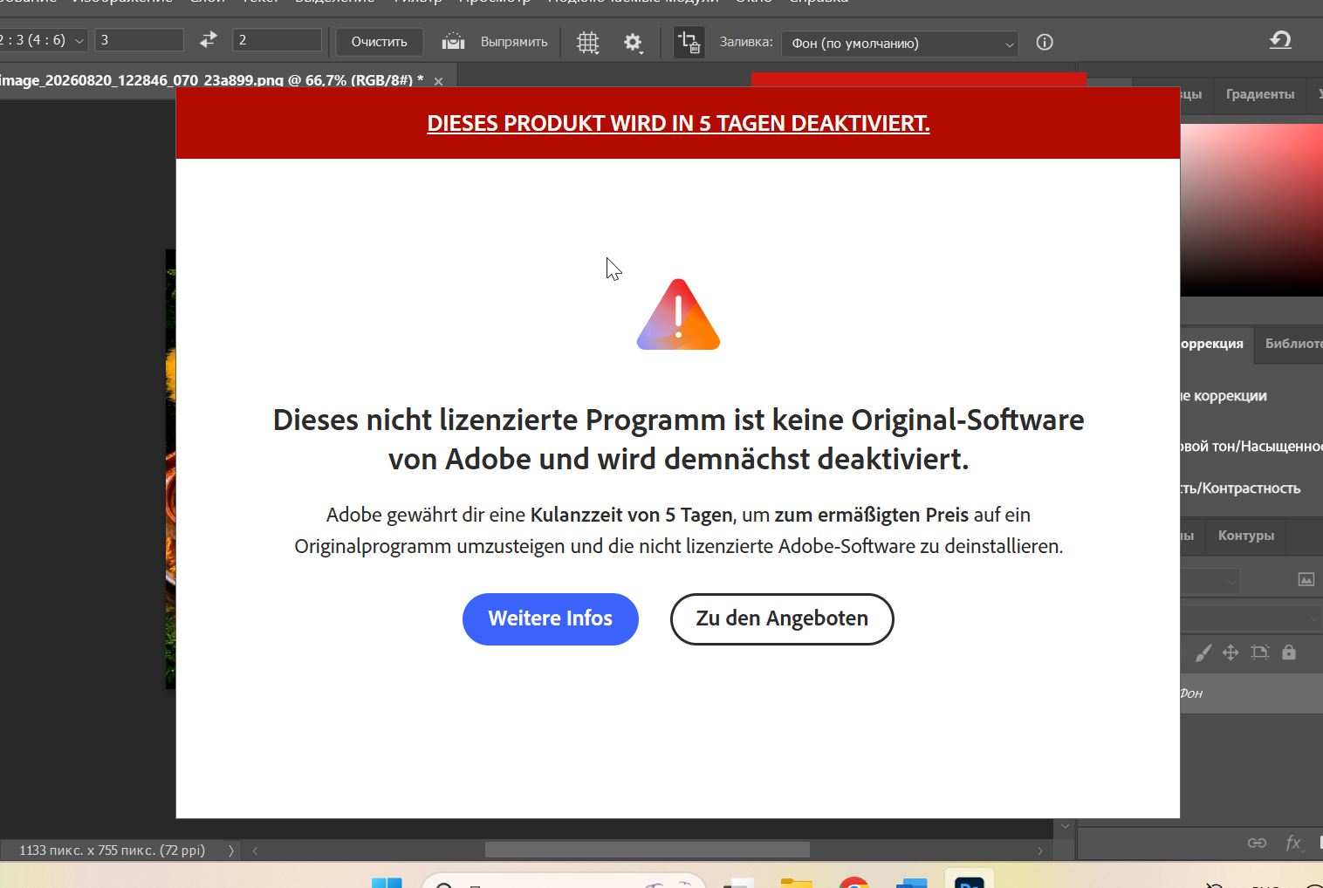Expand the layer opacity dropdown arrow

1314,619
